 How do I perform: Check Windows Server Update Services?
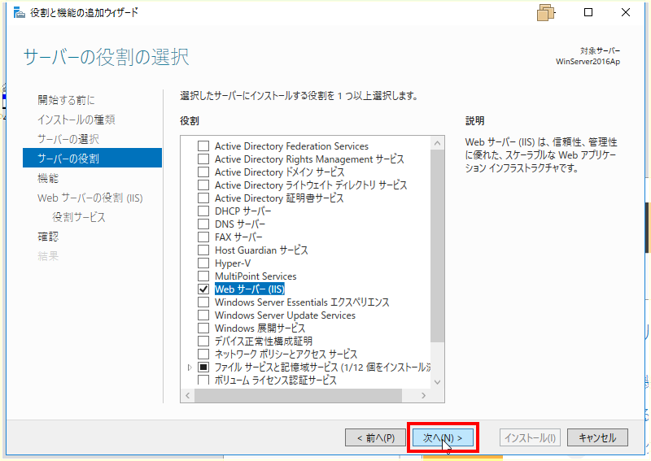click(x=203, y=315)
